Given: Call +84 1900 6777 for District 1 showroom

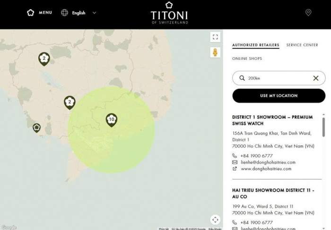Looking at the screenshot, I should pos(256,156).
